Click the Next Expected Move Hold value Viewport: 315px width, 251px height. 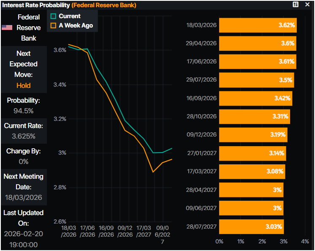click(24, 85)
